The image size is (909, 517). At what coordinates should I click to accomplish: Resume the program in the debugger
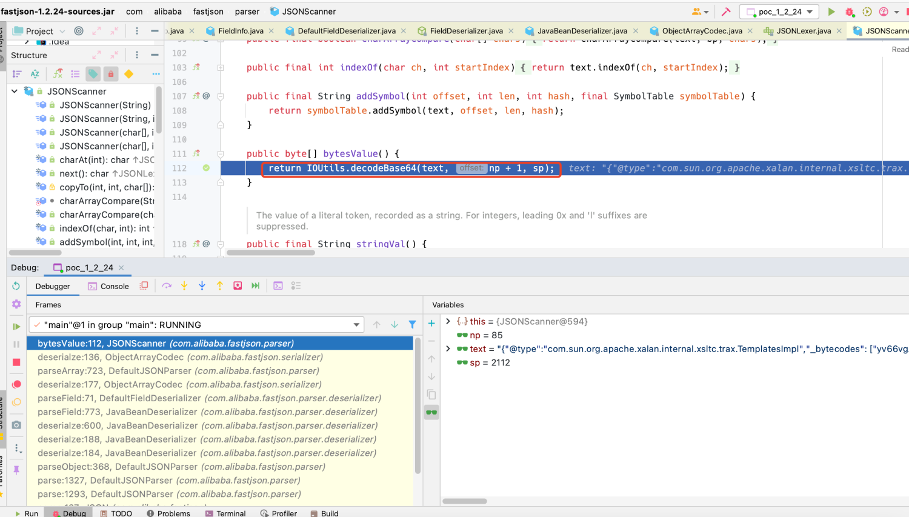coord(16,326)
